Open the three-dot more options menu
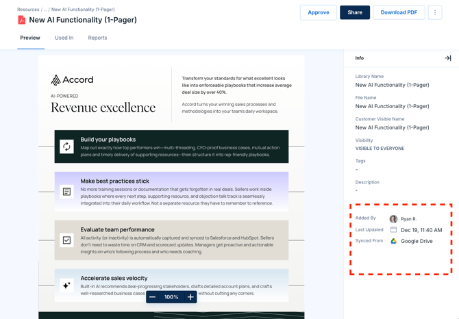The height and width of the screenshot is (319, 459). tap(434, 12)
